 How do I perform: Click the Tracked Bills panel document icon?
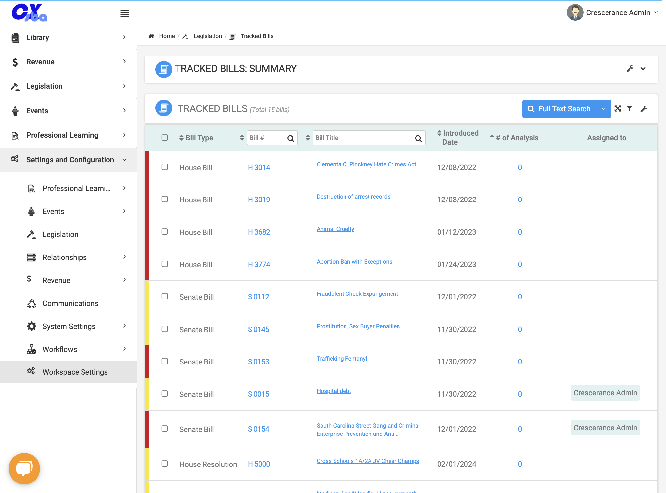[164, 108]
